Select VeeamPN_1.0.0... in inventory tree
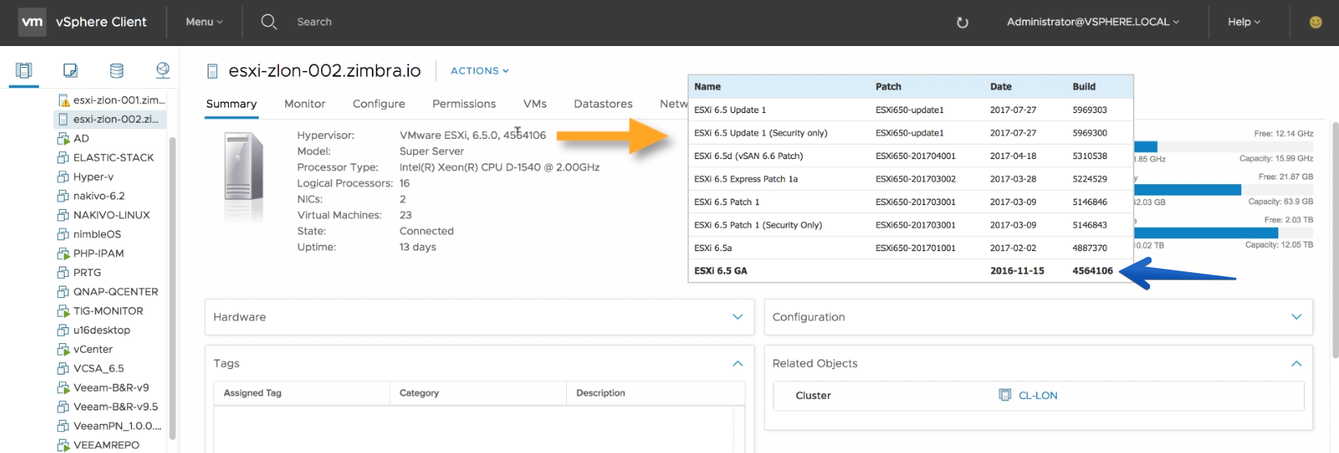The width and height of the screenshot is (1339, 453). click(x=117, y=426)
